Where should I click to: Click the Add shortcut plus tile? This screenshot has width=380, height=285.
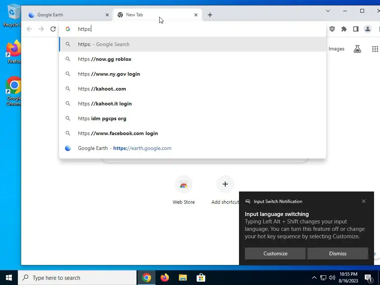point(225,190)
